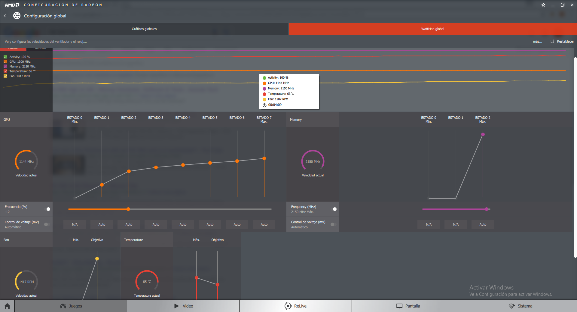Click the gamepad icon beside Juegos
This screenshot has width=577, height=312.
tap(63, 306)
